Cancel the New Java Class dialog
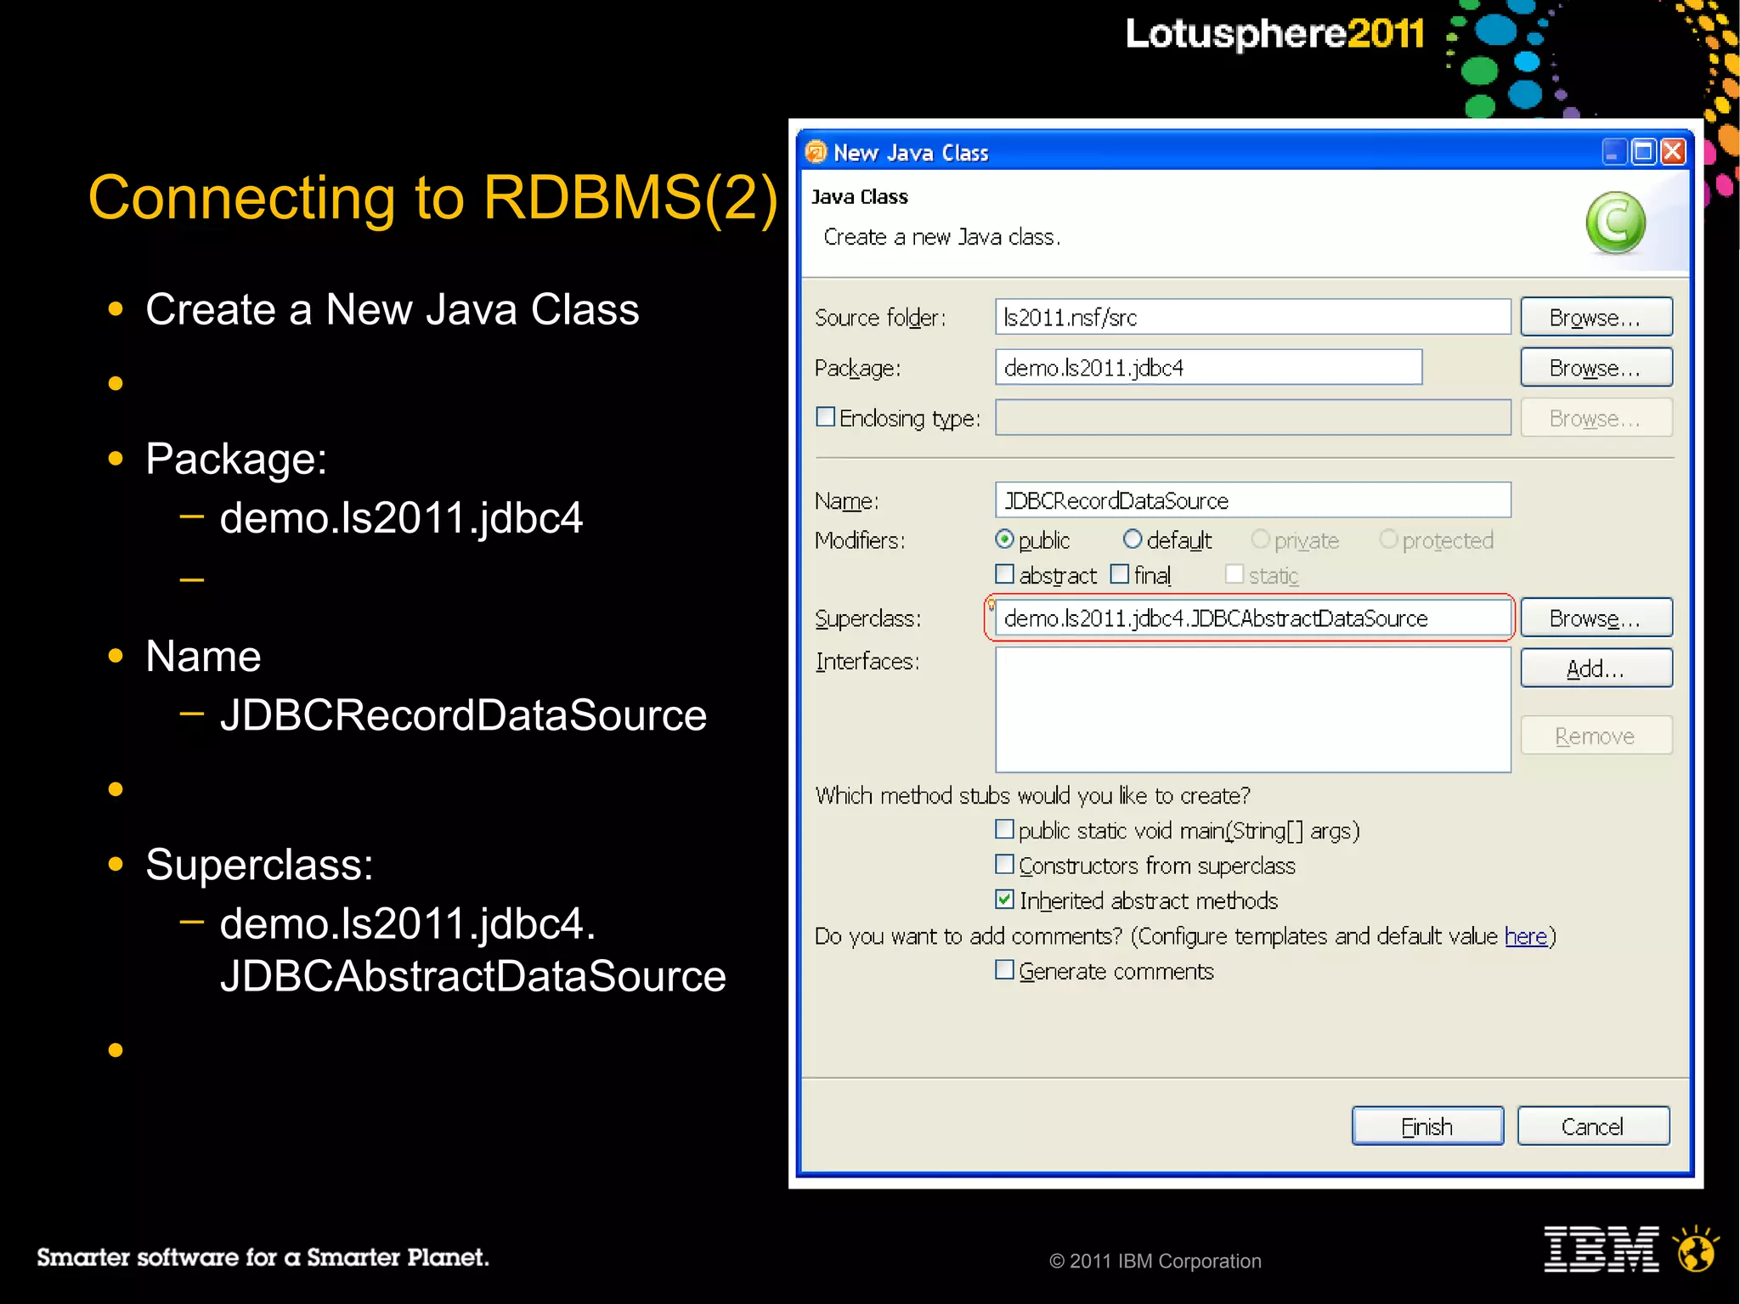Viewport: 1740px width, 1304px height. 1593,1126
